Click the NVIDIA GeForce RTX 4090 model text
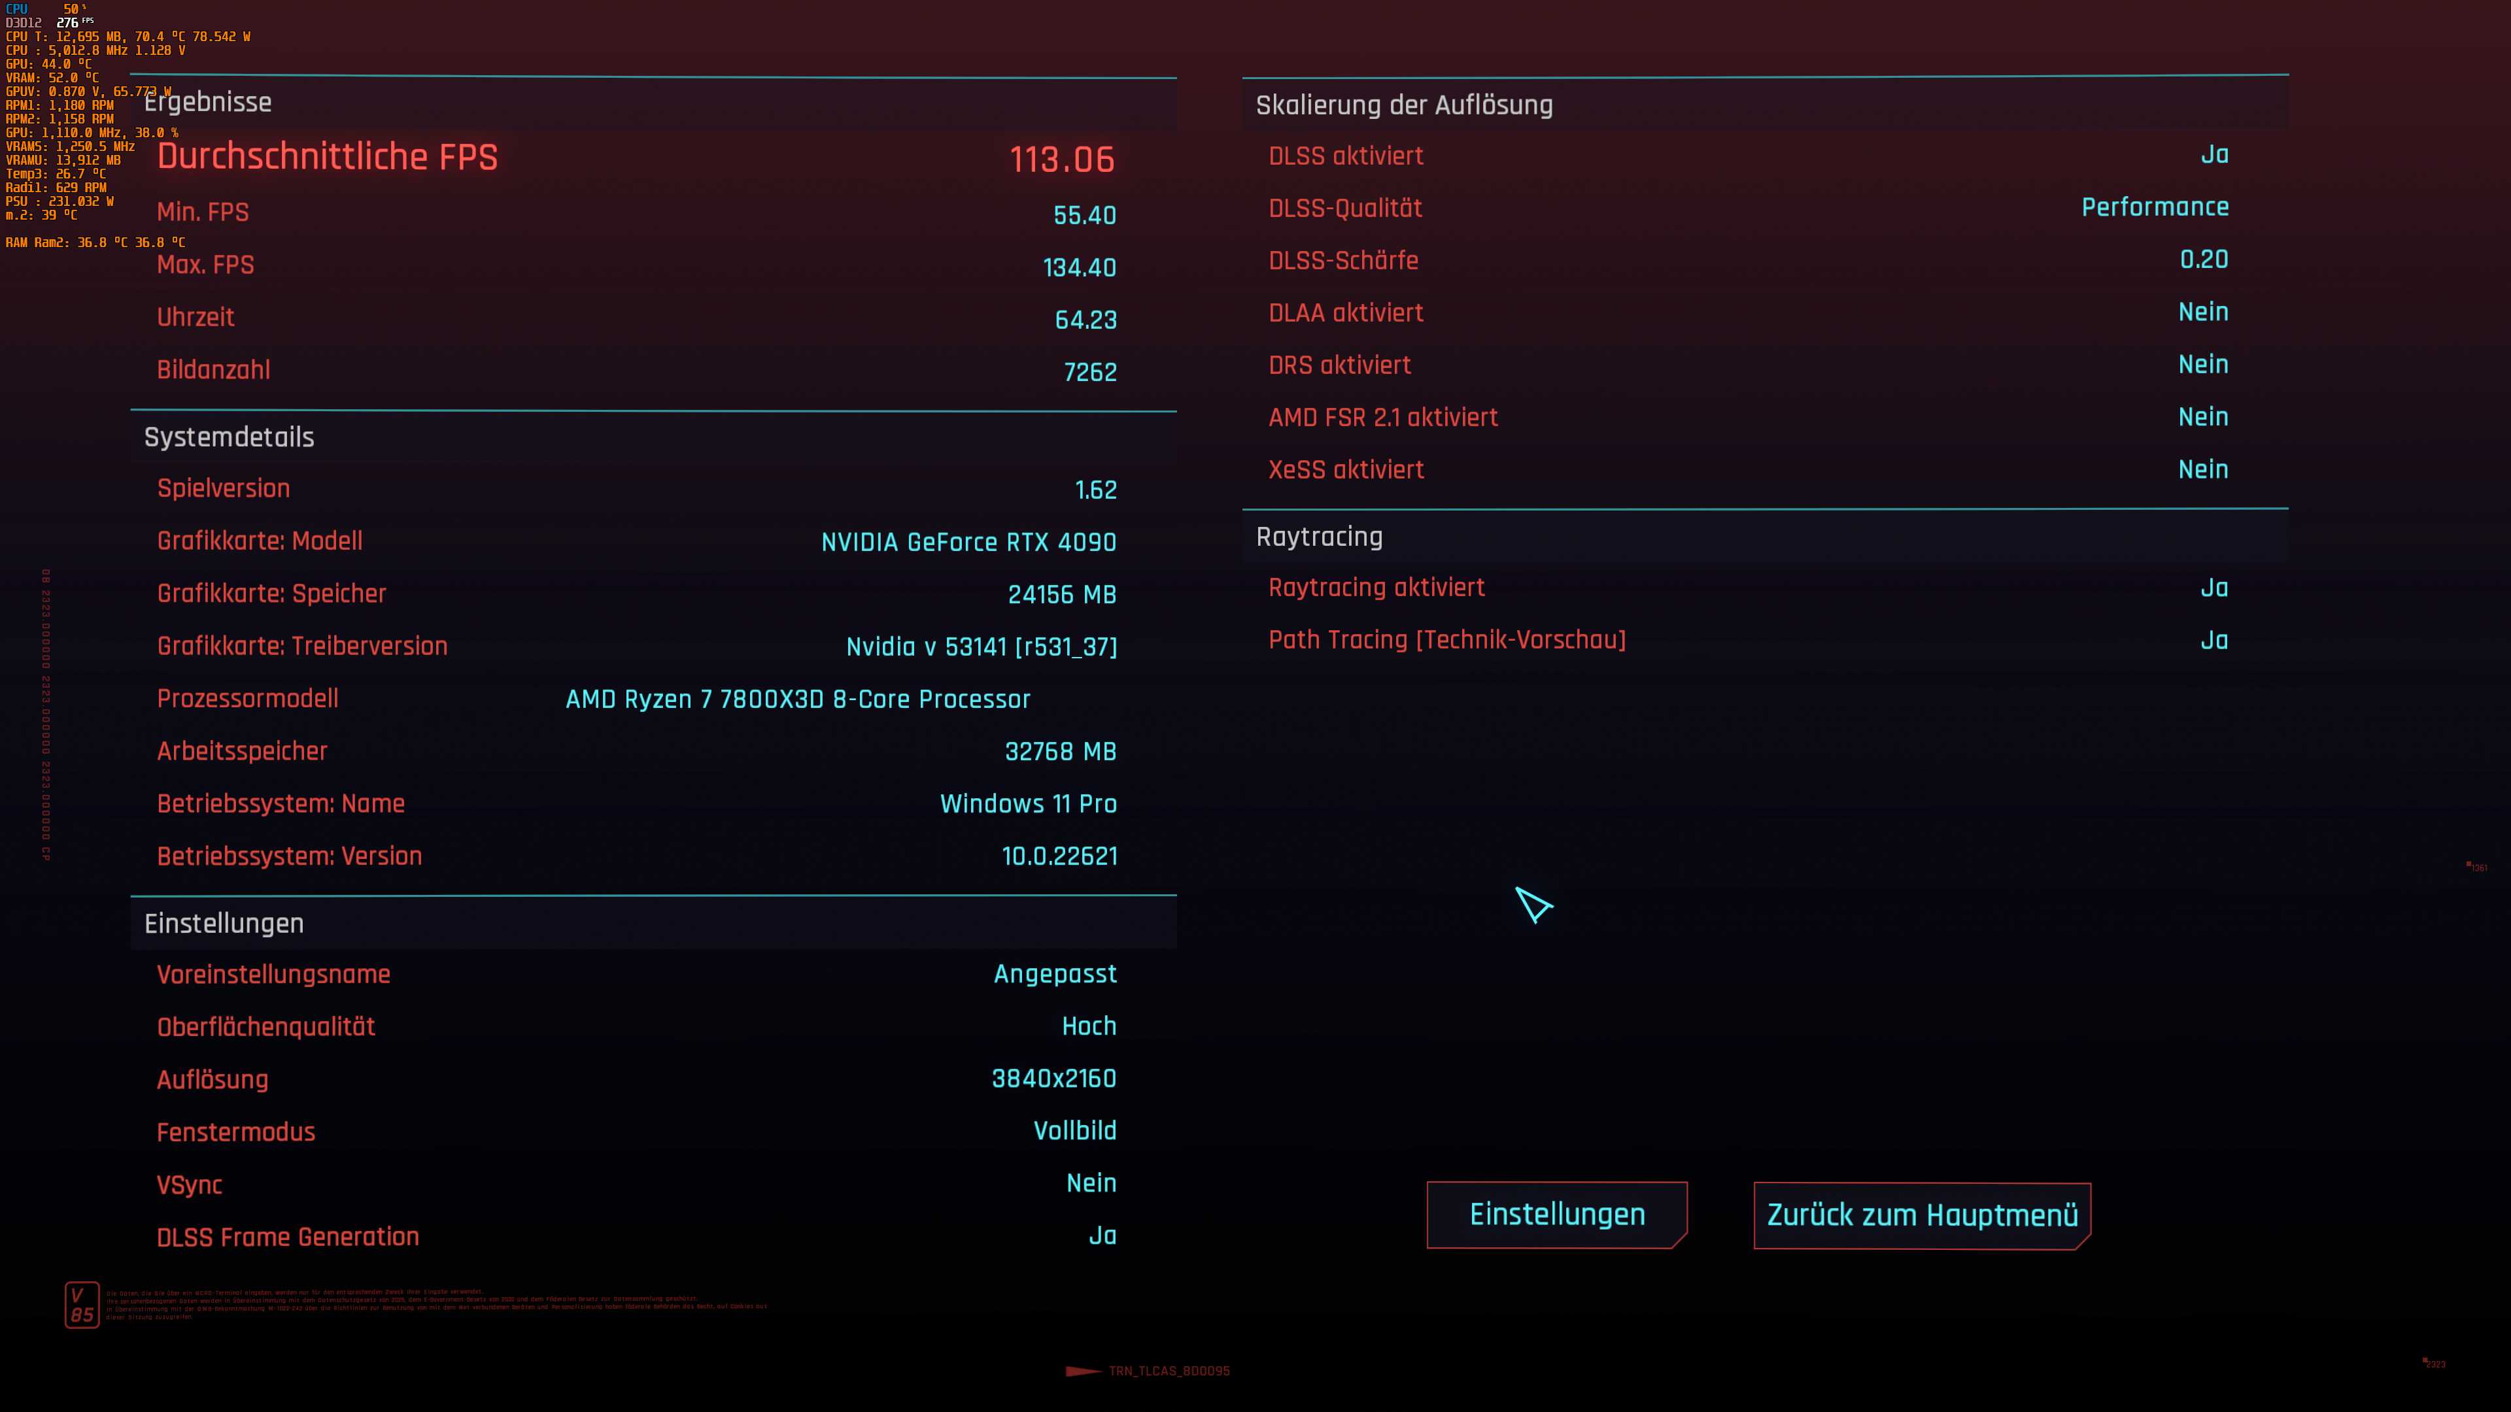 [968, 542]
